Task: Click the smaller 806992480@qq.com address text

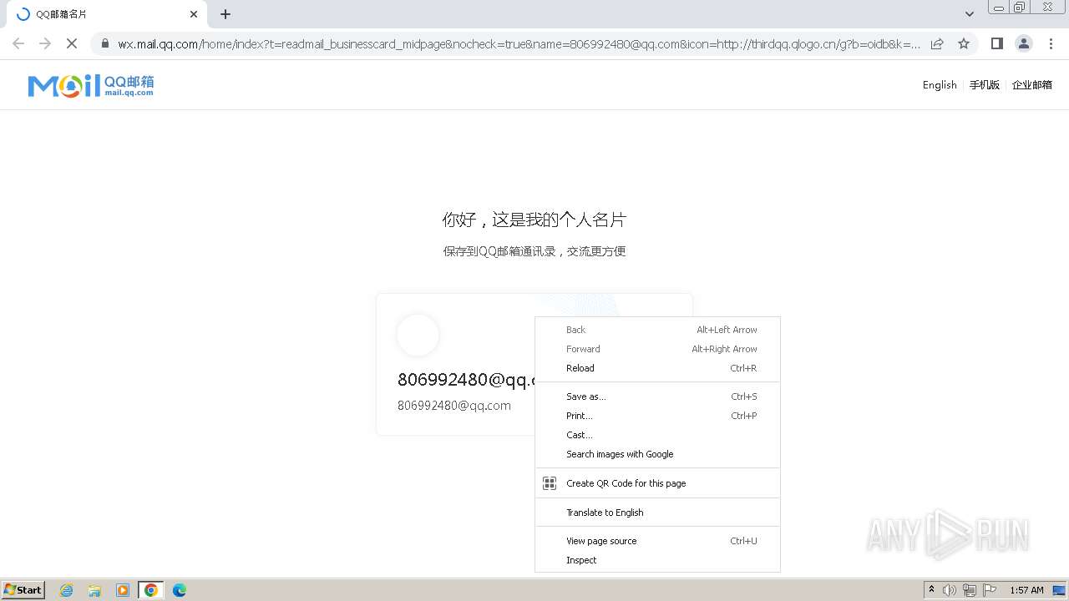Action: pos(454,406)
